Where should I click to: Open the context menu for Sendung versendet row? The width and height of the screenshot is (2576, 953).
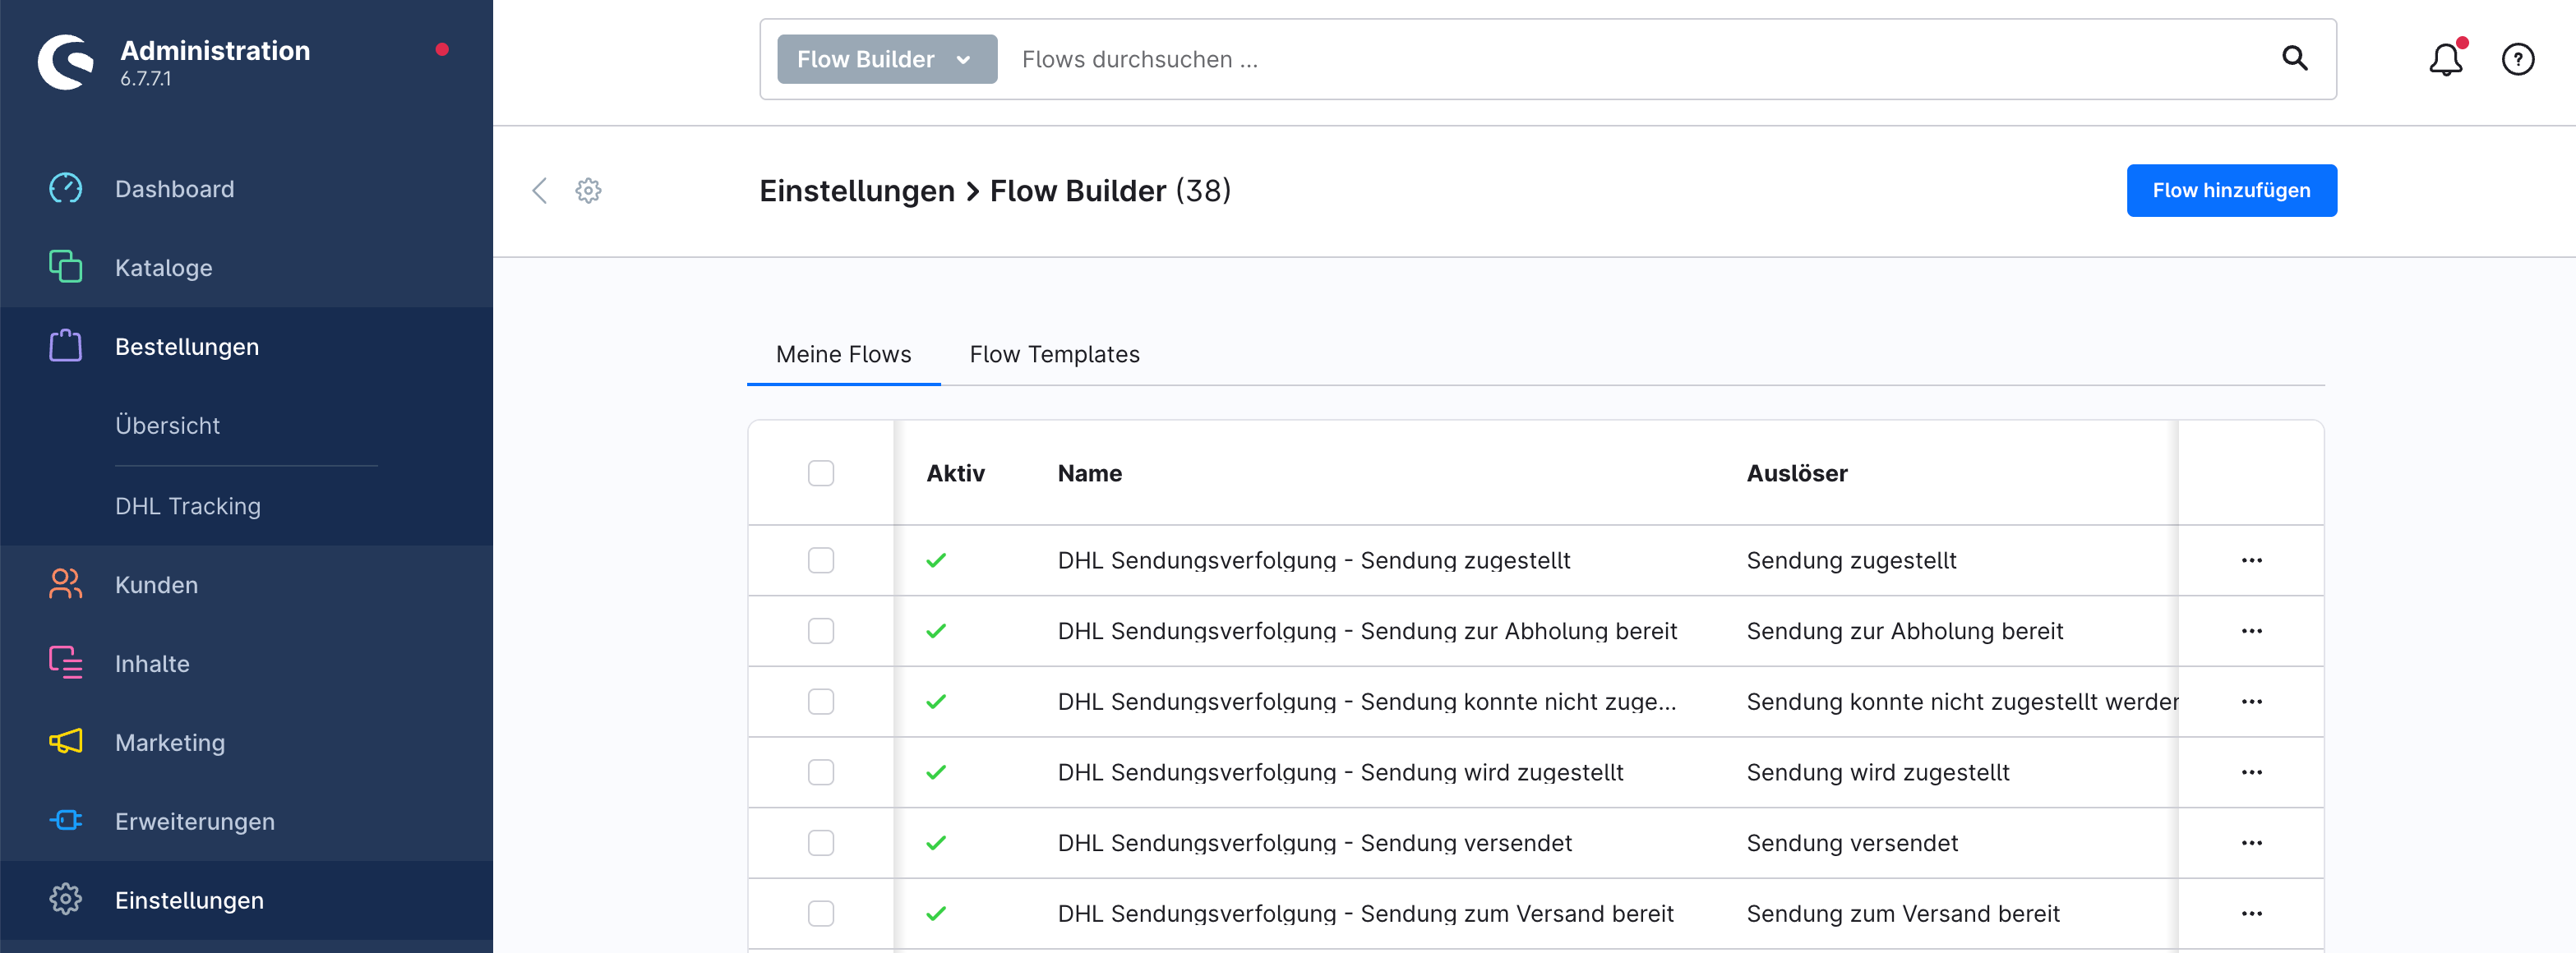pyautogui.click(x=2252, y=843)
